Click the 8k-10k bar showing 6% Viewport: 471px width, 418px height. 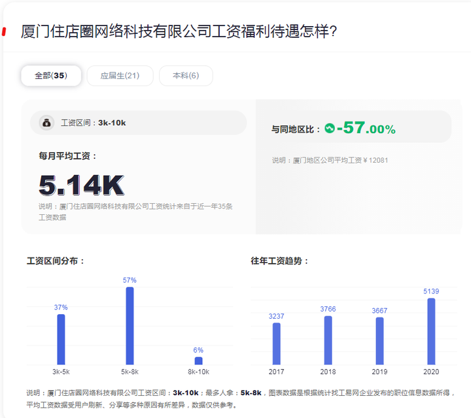pyautogui.click(x=199, y=361)
